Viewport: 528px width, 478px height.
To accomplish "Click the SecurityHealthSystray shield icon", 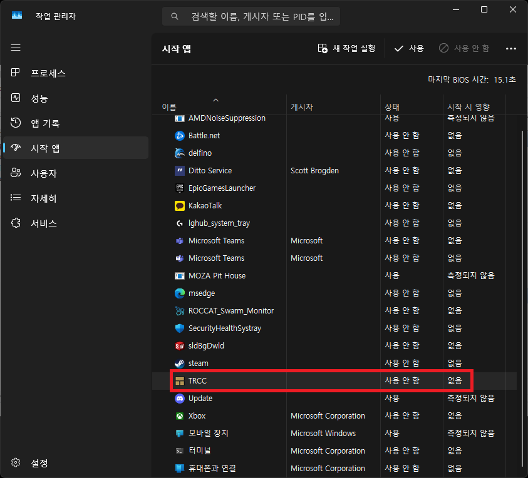I will coord(180,328).
